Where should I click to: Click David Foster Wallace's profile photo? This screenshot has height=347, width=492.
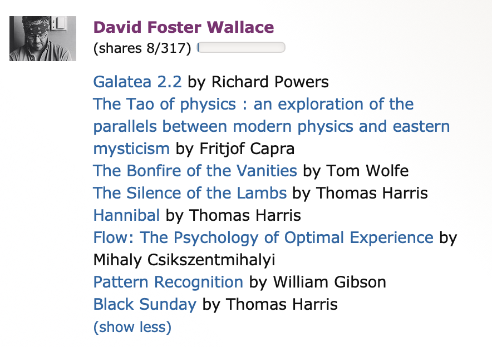pyautogui.click(x=43, y=38)
